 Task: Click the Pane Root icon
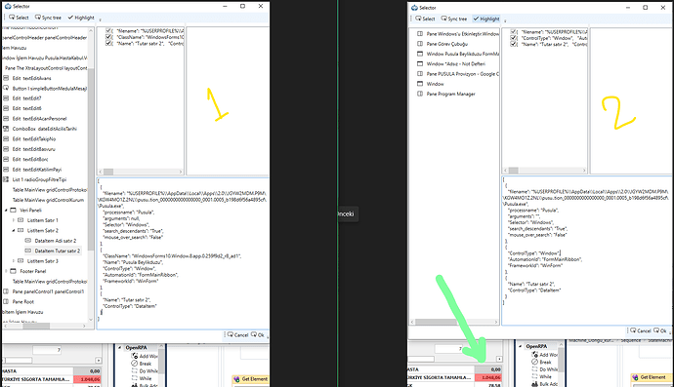[6, 301]
